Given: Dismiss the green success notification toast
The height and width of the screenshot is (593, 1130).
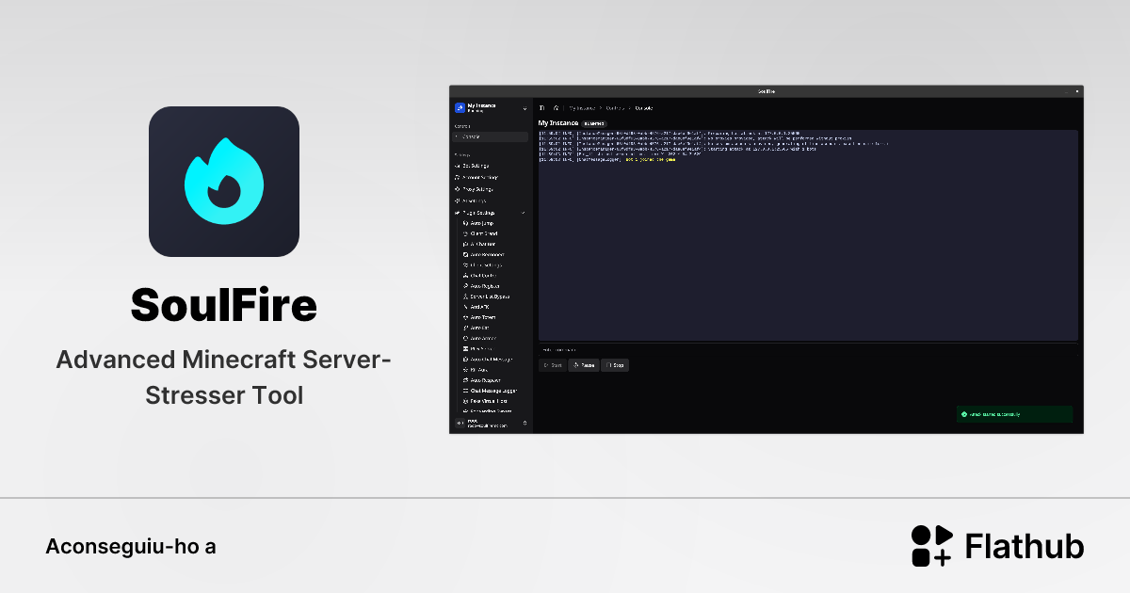Looking at the screenshot, I should click(x=1015, y=414).
